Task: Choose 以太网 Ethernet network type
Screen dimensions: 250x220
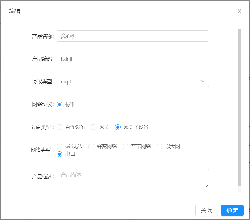Action: click(x=159, y=146)
